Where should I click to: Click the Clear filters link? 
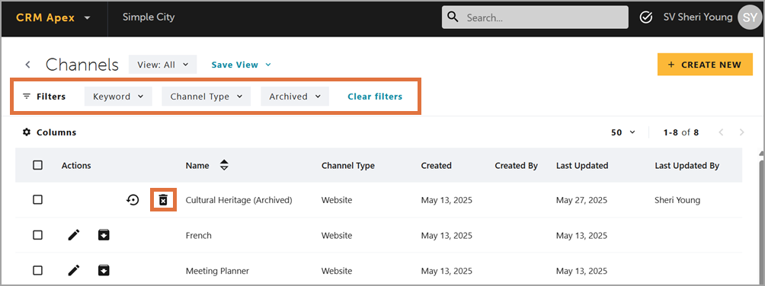point(375,97)
